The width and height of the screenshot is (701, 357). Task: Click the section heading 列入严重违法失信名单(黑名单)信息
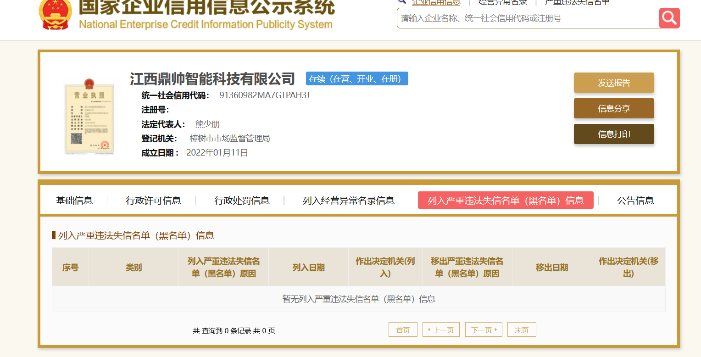(x=136, y=235)
